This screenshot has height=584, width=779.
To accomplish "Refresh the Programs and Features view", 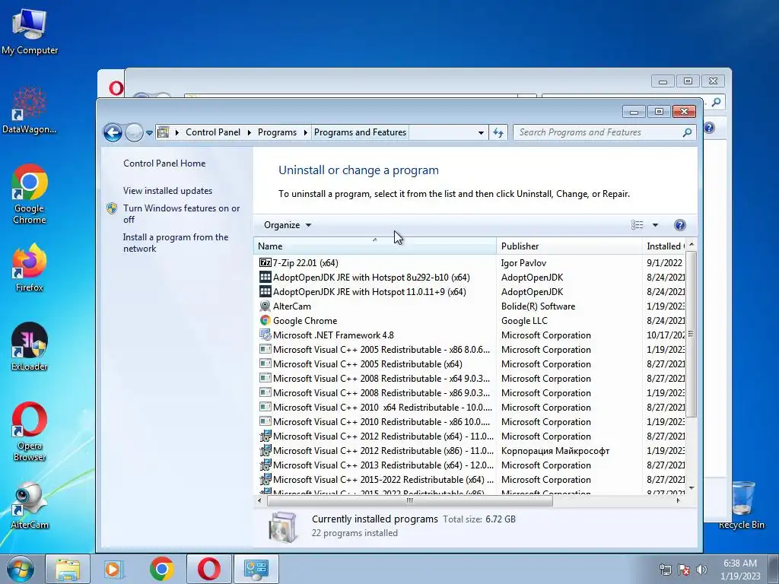I will click(498, 132).
